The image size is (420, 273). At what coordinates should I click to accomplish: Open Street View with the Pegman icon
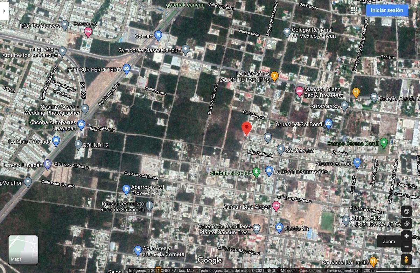coord(406,260)
